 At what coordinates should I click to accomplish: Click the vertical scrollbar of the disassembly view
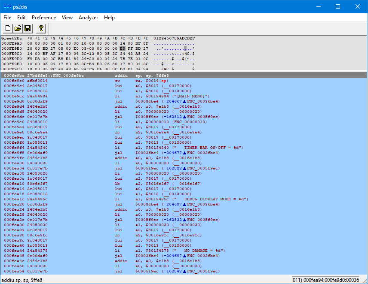[x=365, y=172]
